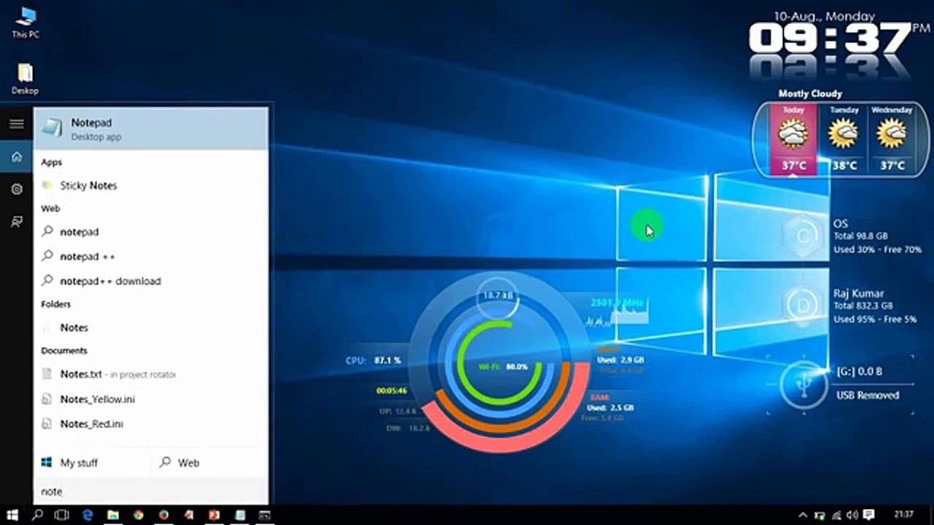Click the Wi-Fi network tray icon
The width and height of the screenshot is (934, 525).
click(x=836, y=515)
